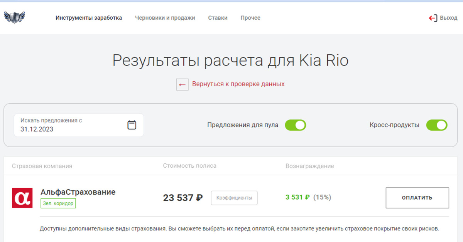463x242 pixels.
Task: Turn off the Кросс-продукты switch
Action: 436,125
